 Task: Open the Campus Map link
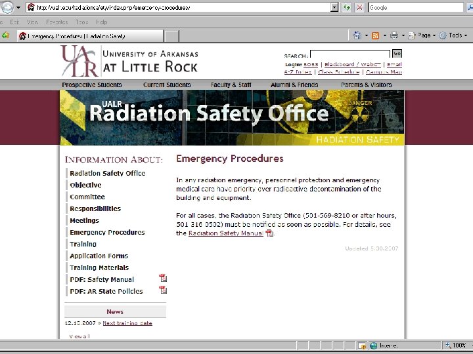point(384,72)
